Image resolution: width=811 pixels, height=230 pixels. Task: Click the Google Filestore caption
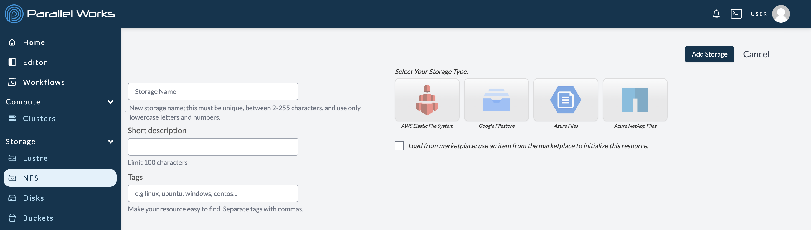coord(496,126)
